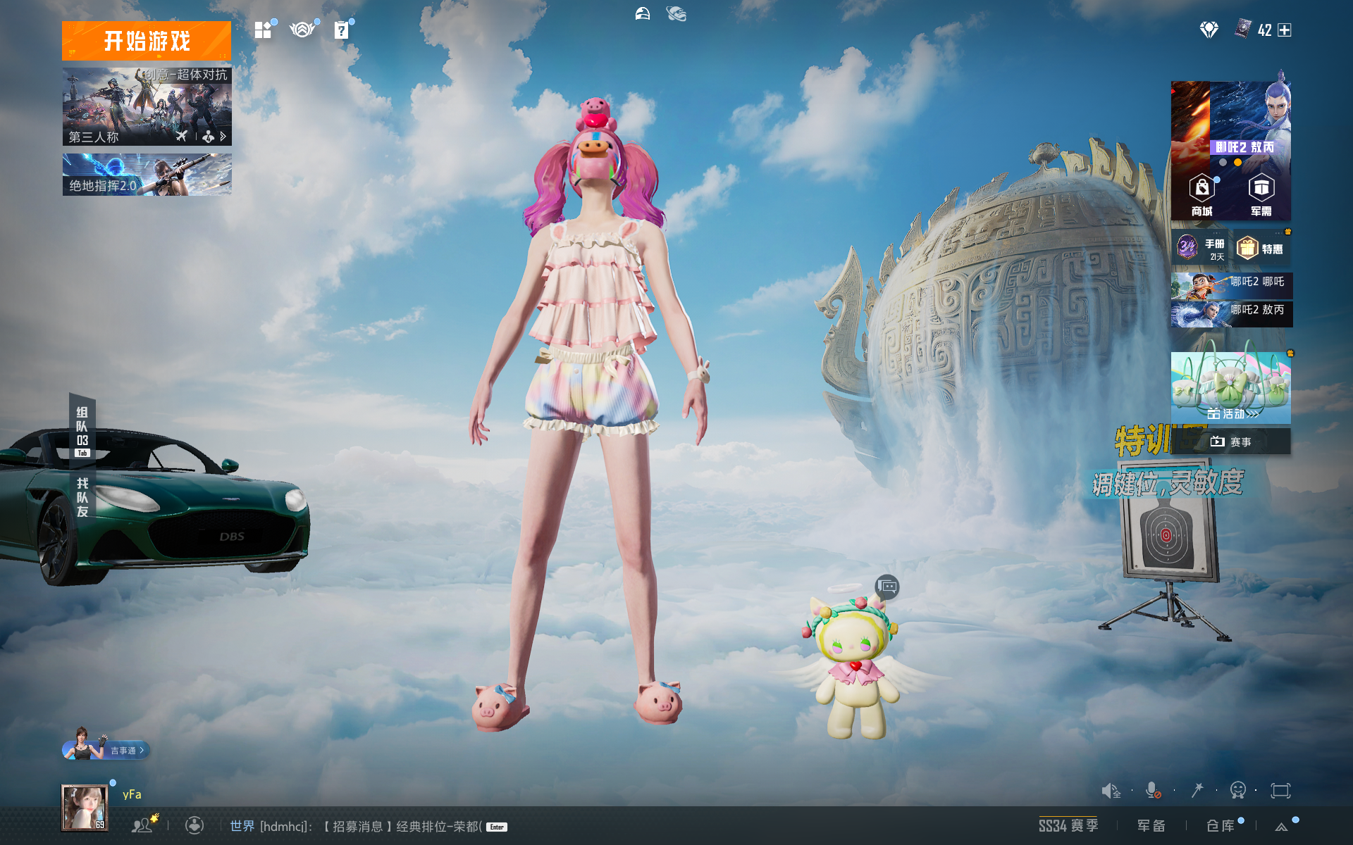Open the 特惠 gift offers button
1353x845 pixels.
click(1261, 248)
